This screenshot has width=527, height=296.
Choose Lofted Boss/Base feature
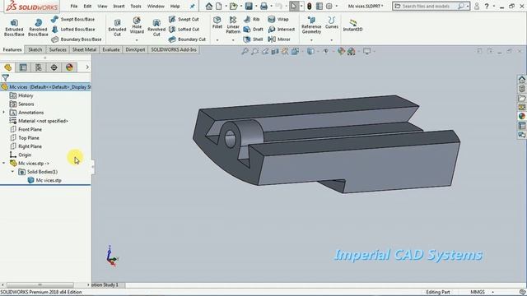[x=73, y=30]
